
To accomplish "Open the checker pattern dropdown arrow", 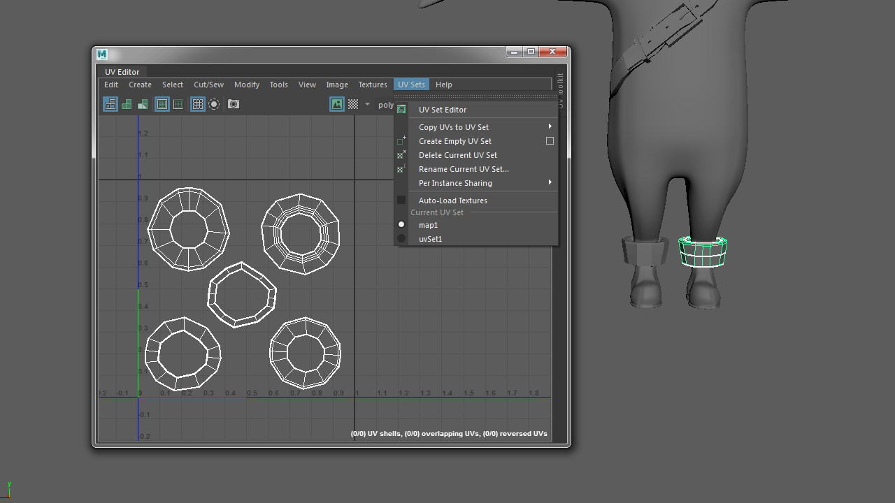I will 366,104.
